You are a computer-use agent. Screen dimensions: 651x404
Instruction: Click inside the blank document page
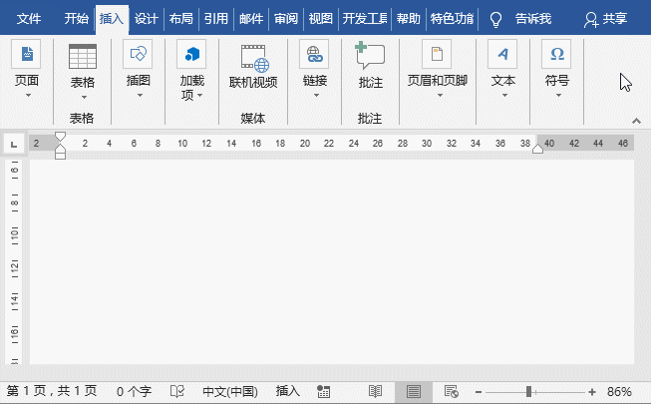pos(331,261)
